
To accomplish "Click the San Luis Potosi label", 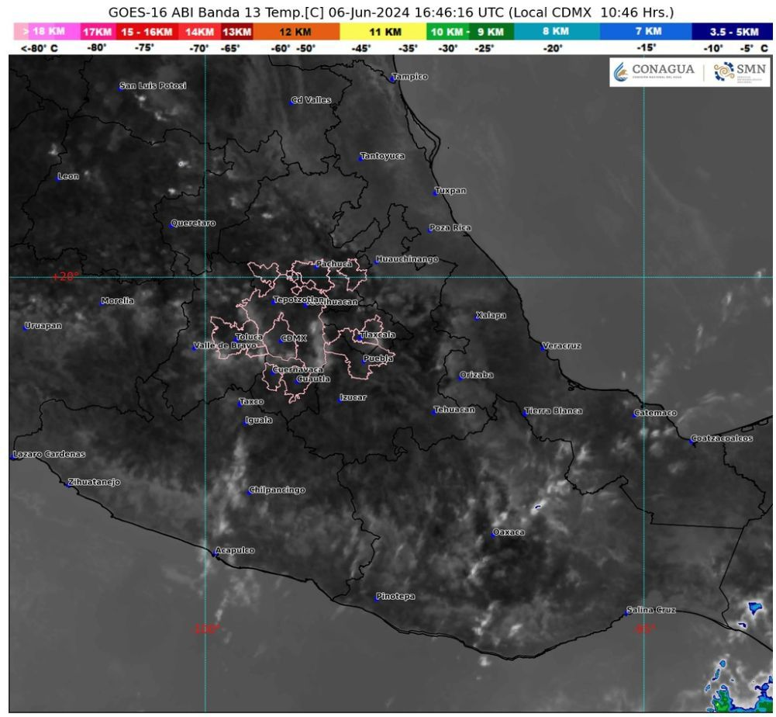I will coord(152,85).
